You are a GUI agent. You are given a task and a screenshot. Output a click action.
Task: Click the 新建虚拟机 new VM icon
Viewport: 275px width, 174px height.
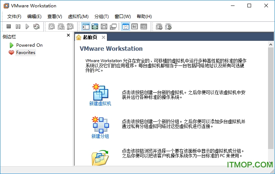pyautogui.click(x=100, y=92)
